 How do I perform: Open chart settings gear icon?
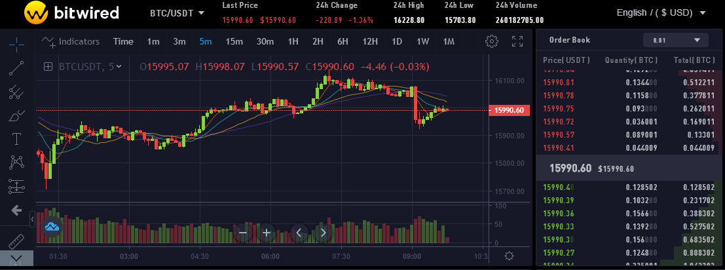pos(491,42)
